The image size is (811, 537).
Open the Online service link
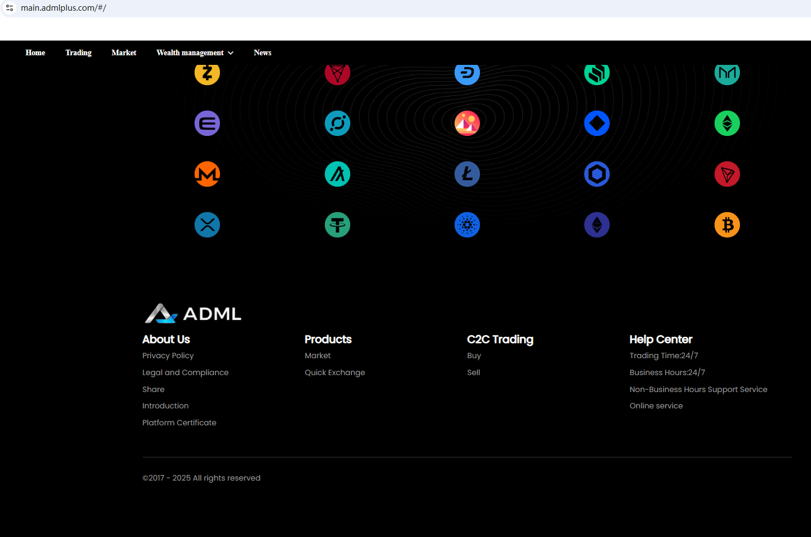tap(656, 406)
